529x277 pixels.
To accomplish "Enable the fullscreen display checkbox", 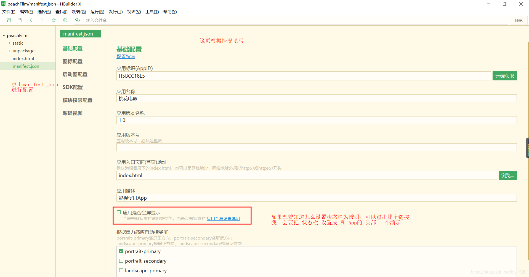I will 119,212.
